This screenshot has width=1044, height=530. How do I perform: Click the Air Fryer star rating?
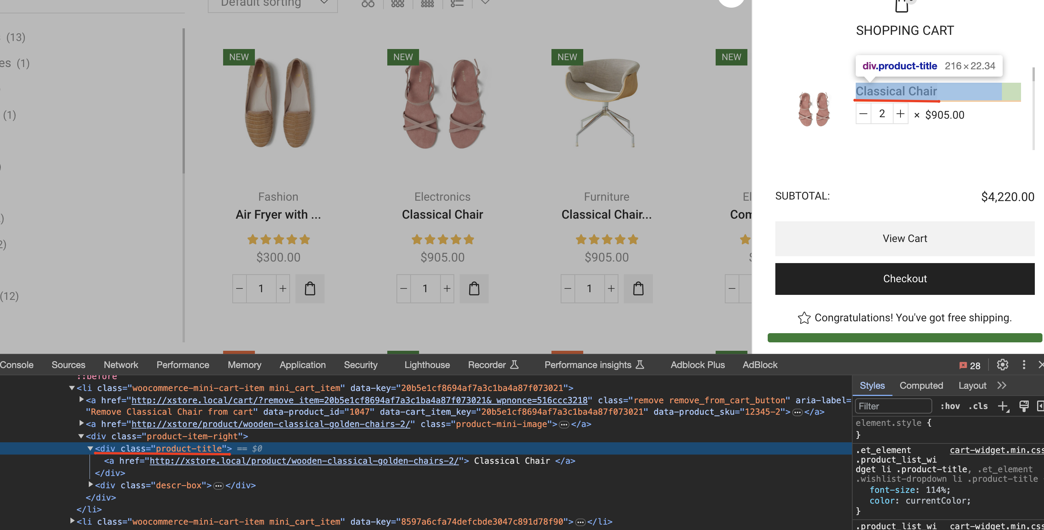point(279,239)
